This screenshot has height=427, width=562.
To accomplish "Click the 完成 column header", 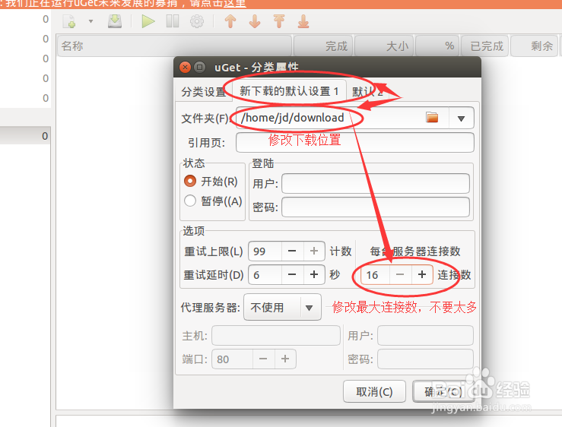I will (x=323, y=46).
